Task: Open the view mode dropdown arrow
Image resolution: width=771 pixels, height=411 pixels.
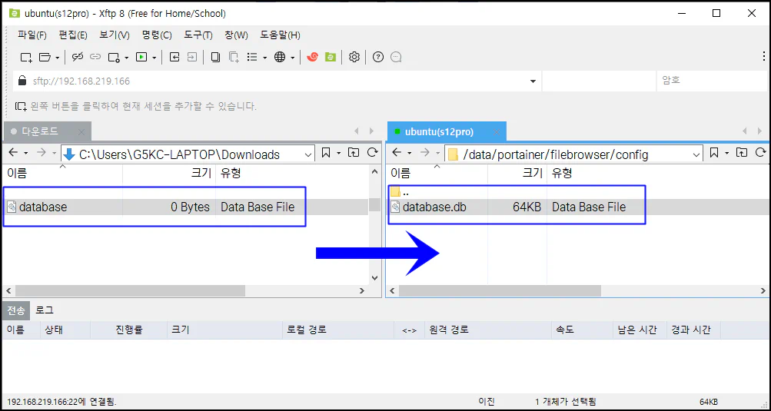Action: tap(264, 58)
